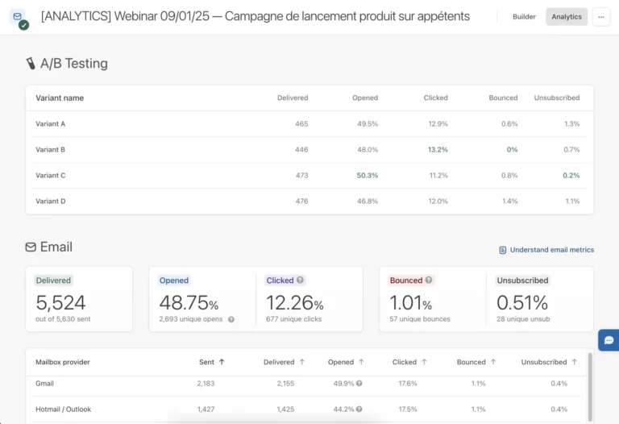619x424 pixels.
Task: Click the 1.01% bounced figure
Action: 410,303
